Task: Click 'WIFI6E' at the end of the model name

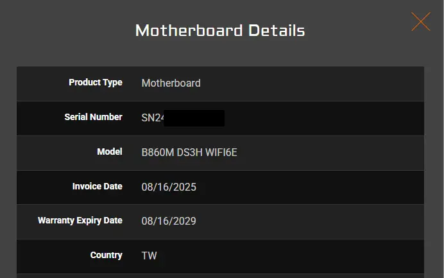Action: (x=221, y=153)
